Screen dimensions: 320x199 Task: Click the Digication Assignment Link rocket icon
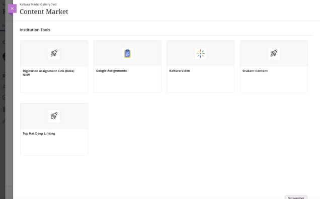[x=54, y=54]
